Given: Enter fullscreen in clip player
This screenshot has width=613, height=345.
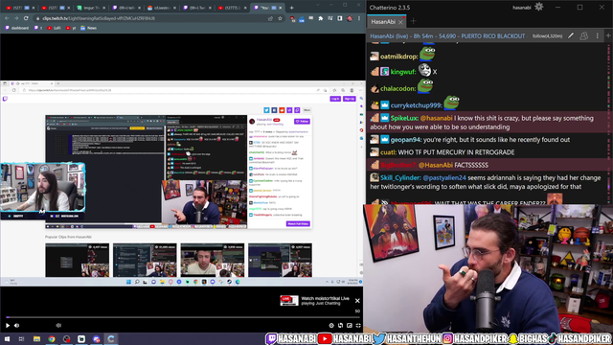Looking at the screenshot, I should tap(358, 326).
